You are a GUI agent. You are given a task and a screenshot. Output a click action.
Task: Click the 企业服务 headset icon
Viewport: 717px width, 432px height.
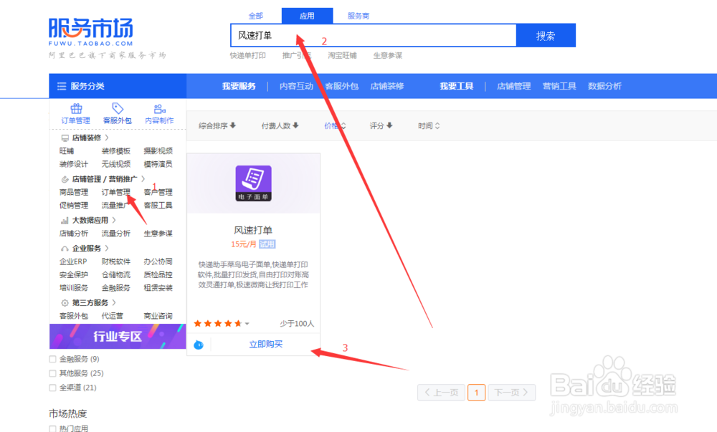coord(65,249)
